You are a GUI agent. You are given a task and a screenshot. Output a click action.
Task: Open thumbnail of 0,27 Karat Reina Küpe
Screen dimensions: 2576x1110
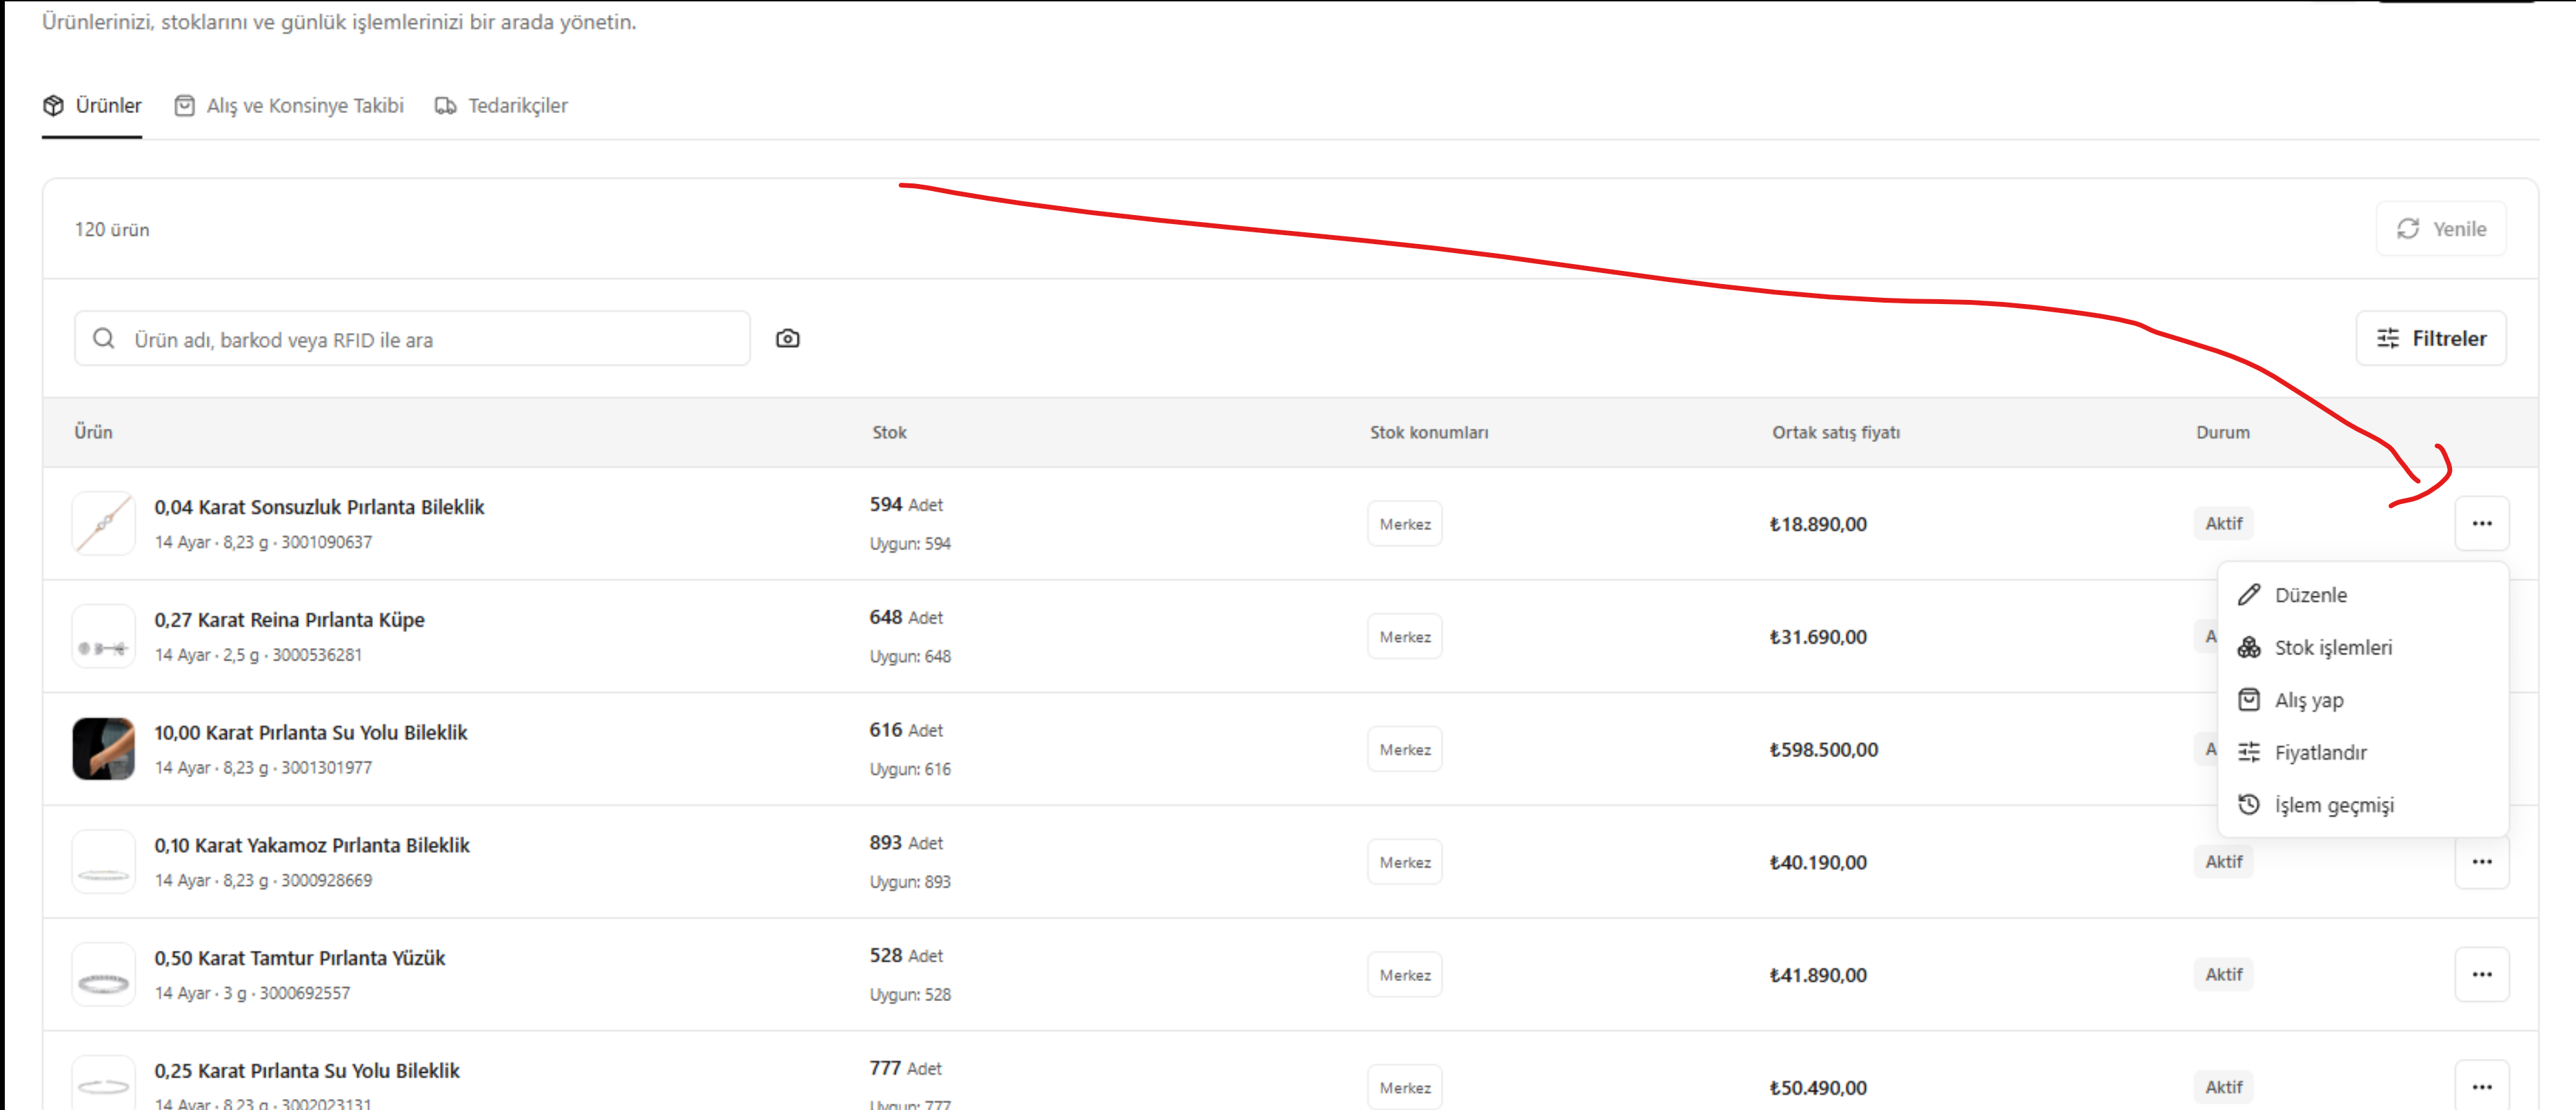point(104,636)
